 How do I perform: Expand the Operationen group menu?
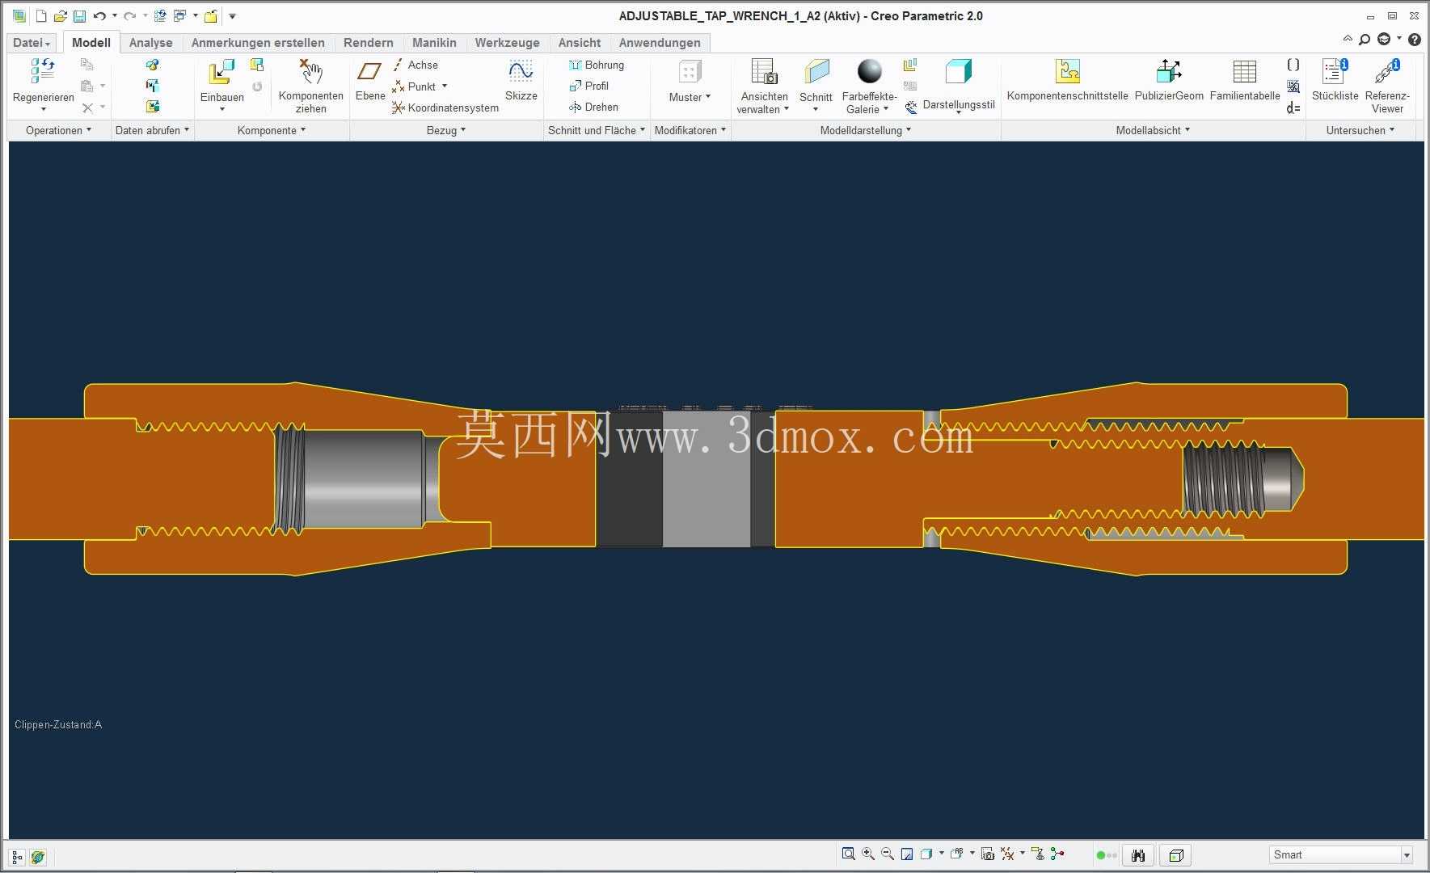pos(58,130)
